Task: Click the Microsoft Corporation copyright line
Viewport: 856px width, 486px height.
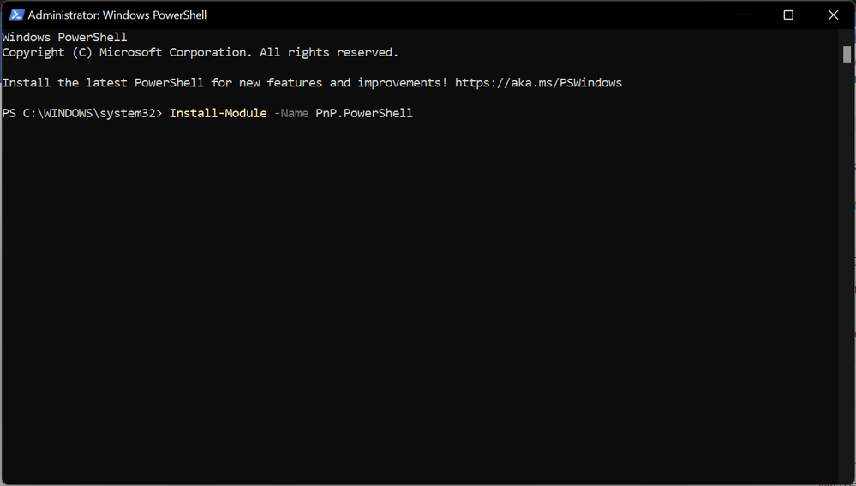Action: [x=200, y=53]
